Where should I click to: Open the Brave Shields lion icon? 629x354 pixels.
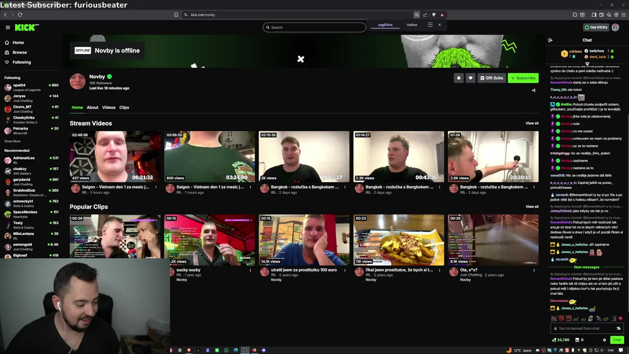click(433, 15)
